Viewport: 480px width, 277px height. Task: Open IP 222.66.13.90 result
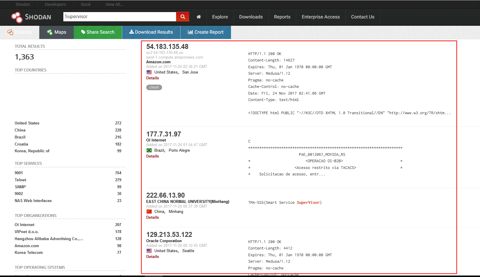(x=166, y=195)
